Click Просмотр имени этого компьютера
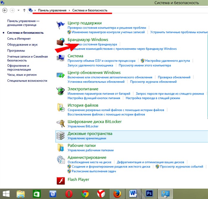This screenshot has height=199, width=208. pos(145,65)
